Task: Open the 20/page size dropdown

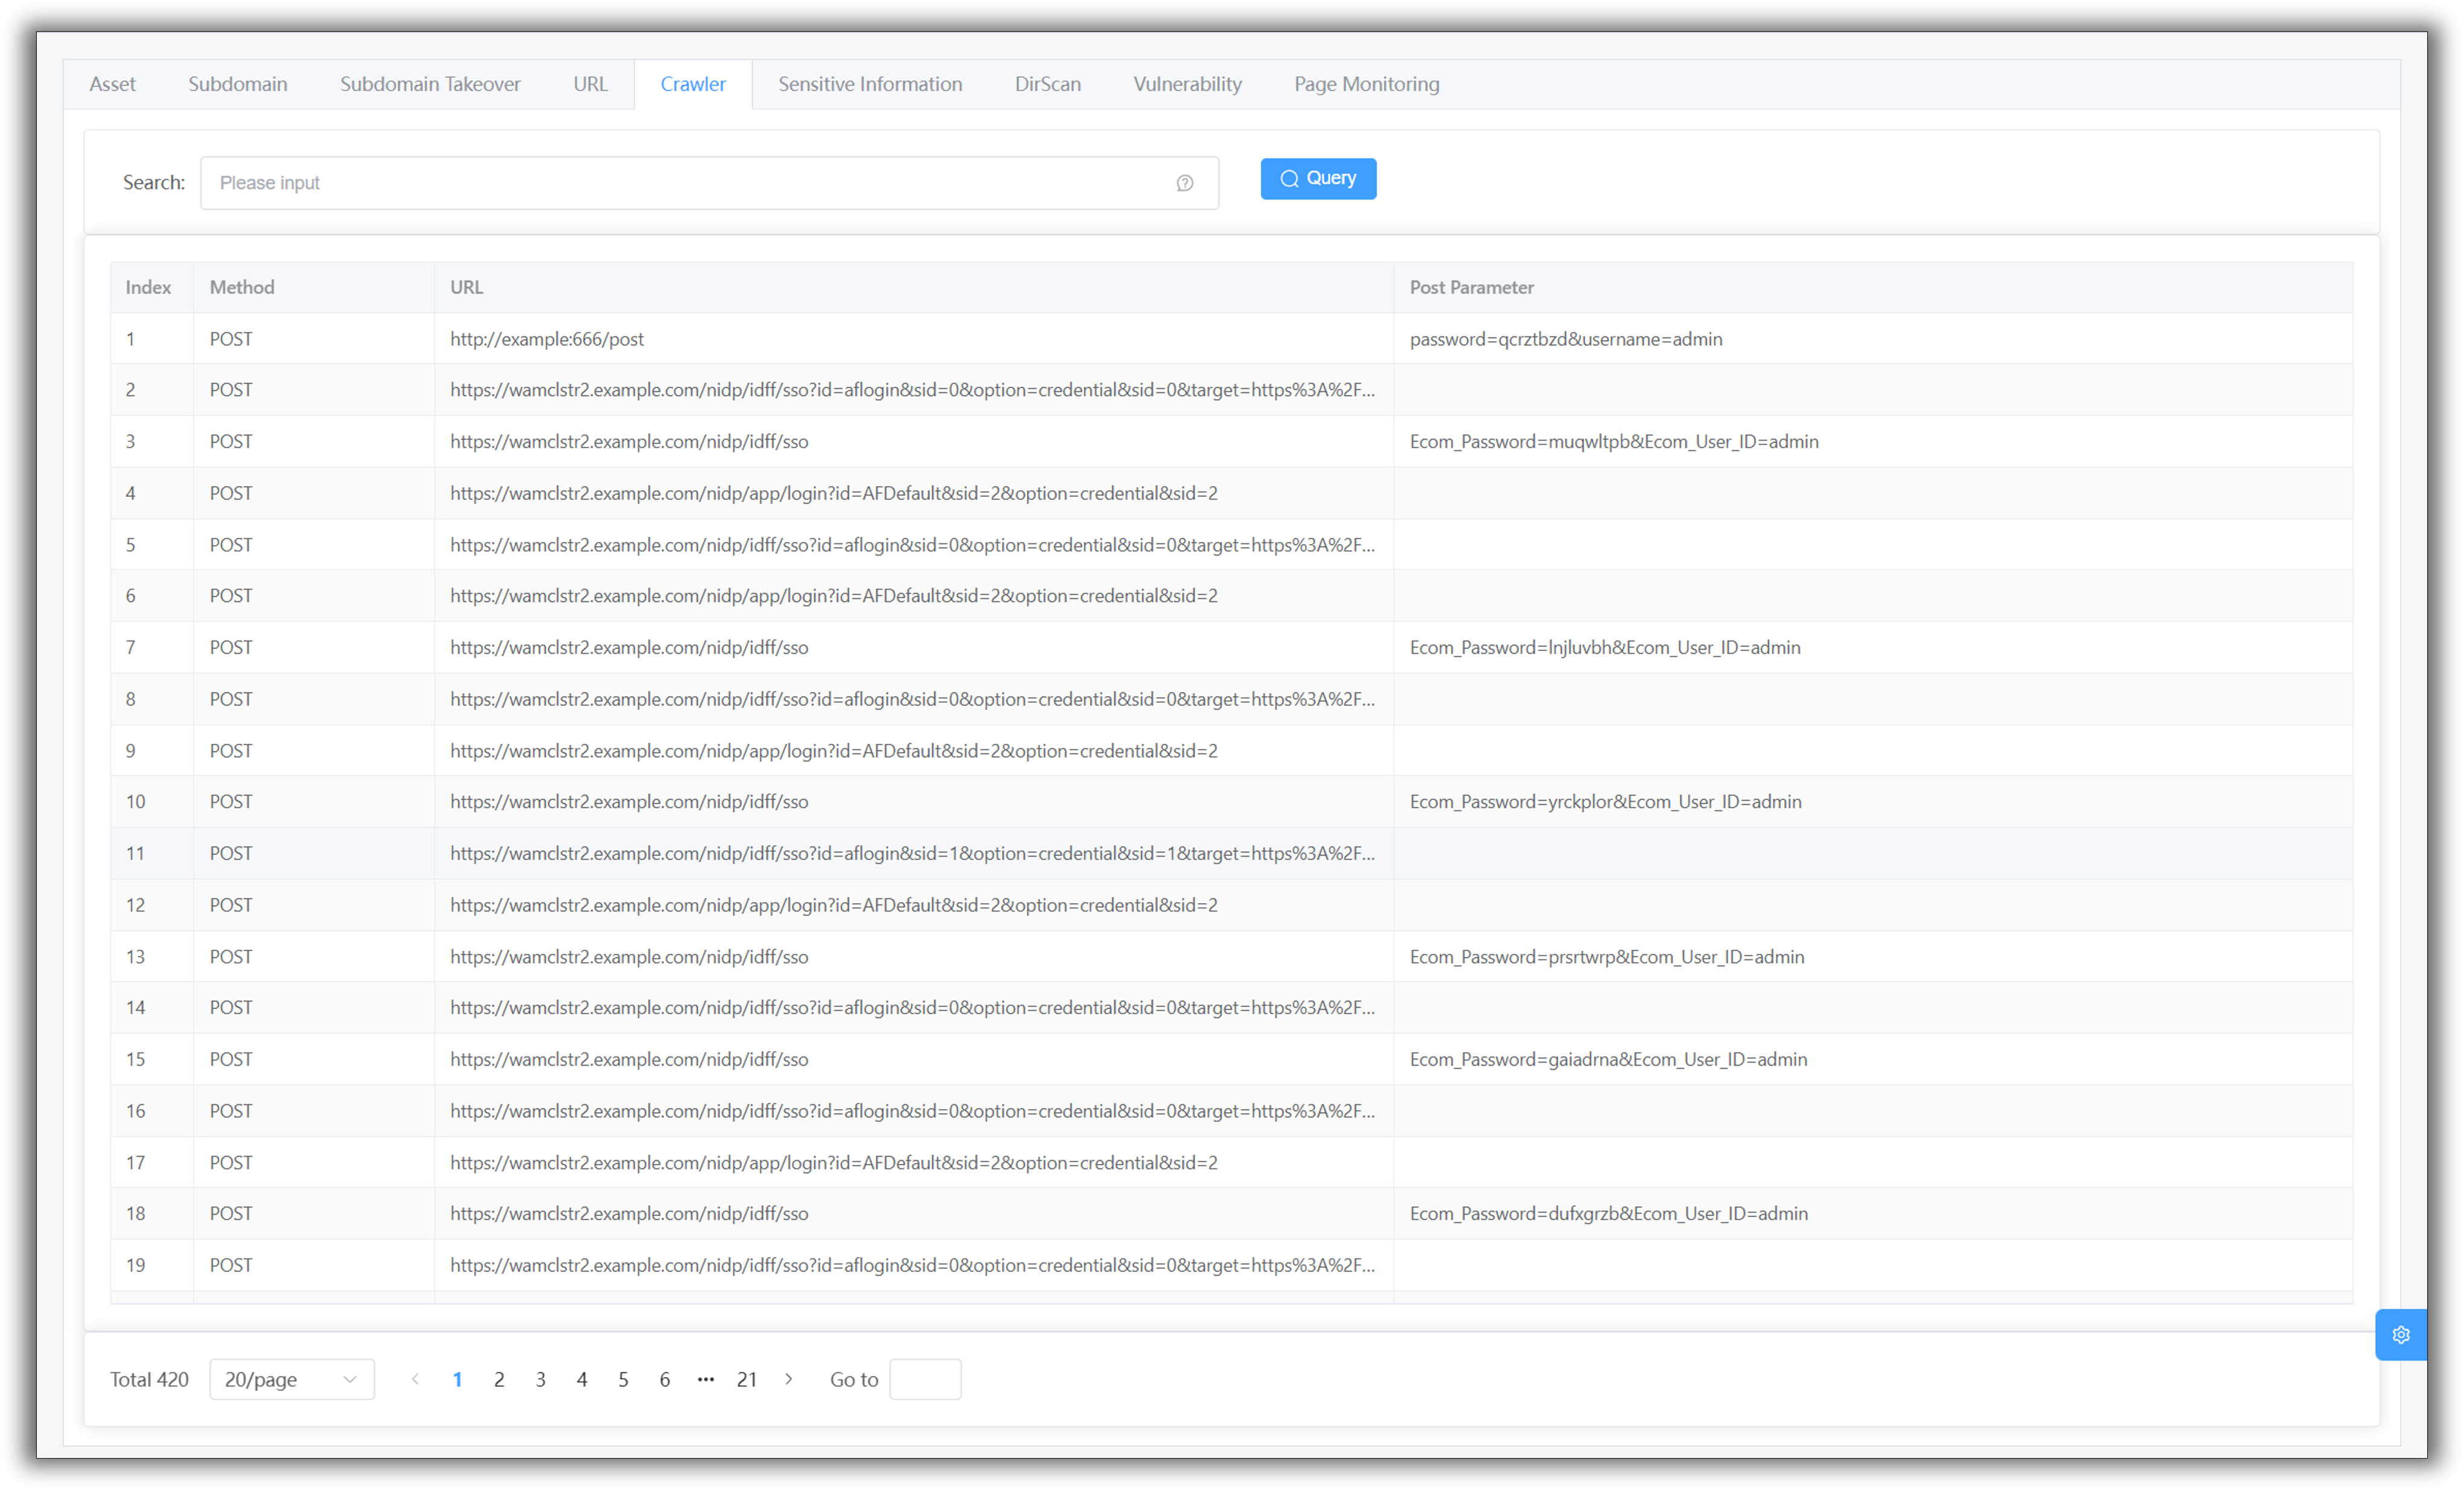Action: [x=291, y=1379]
